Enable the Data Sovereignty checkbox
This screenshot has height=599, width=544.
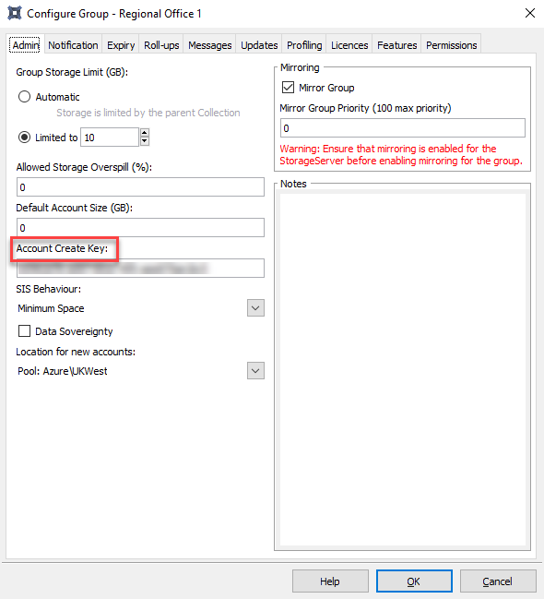(24, 330)
